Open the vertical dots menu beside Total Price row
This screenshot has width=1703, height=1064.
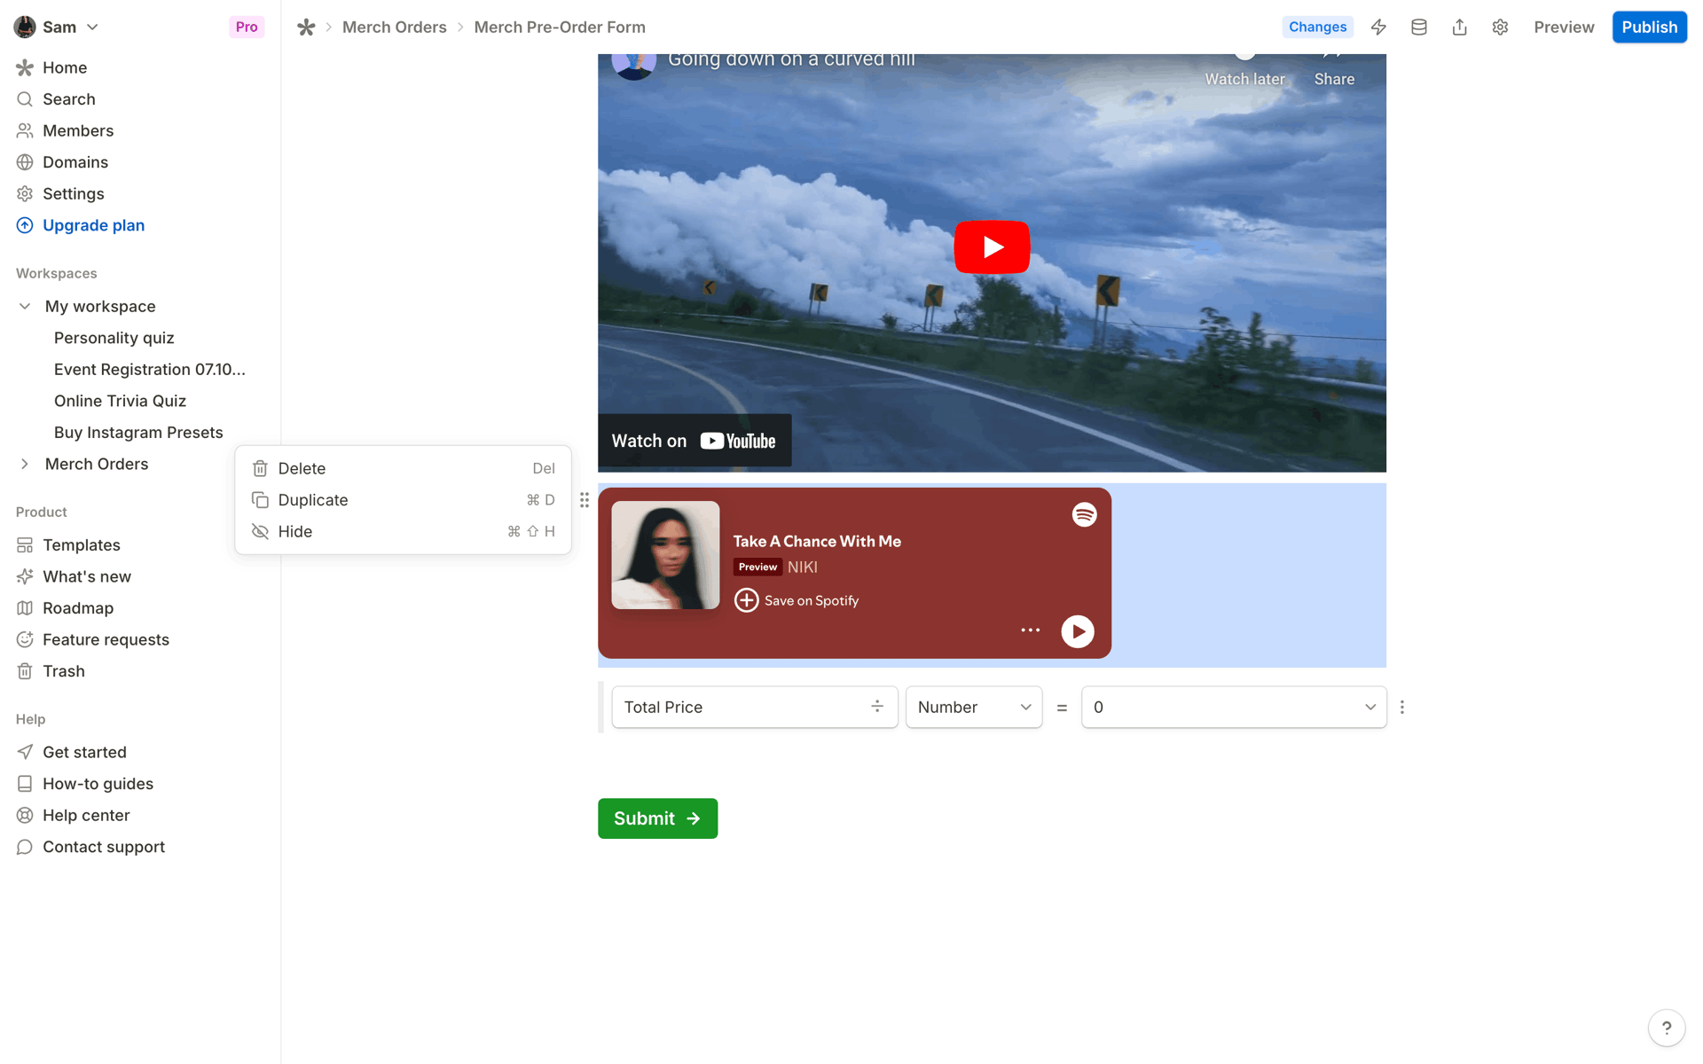click(x=1402, y=708)
